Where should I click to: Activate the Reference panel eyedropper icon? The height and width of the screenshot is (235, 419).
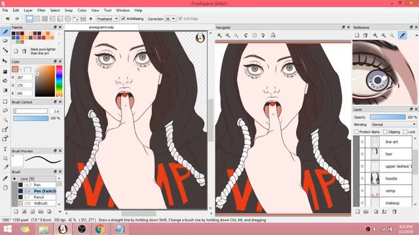[x=403, y=35]
